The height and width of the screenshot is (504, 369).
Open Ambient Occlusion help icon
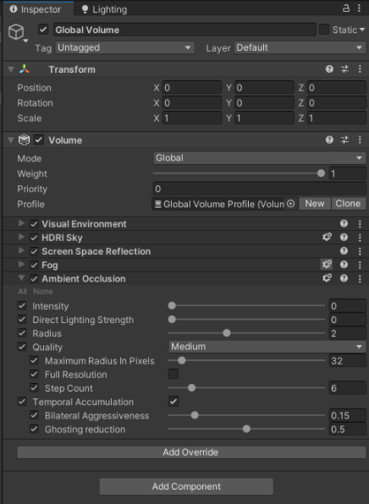pos(344,278)
